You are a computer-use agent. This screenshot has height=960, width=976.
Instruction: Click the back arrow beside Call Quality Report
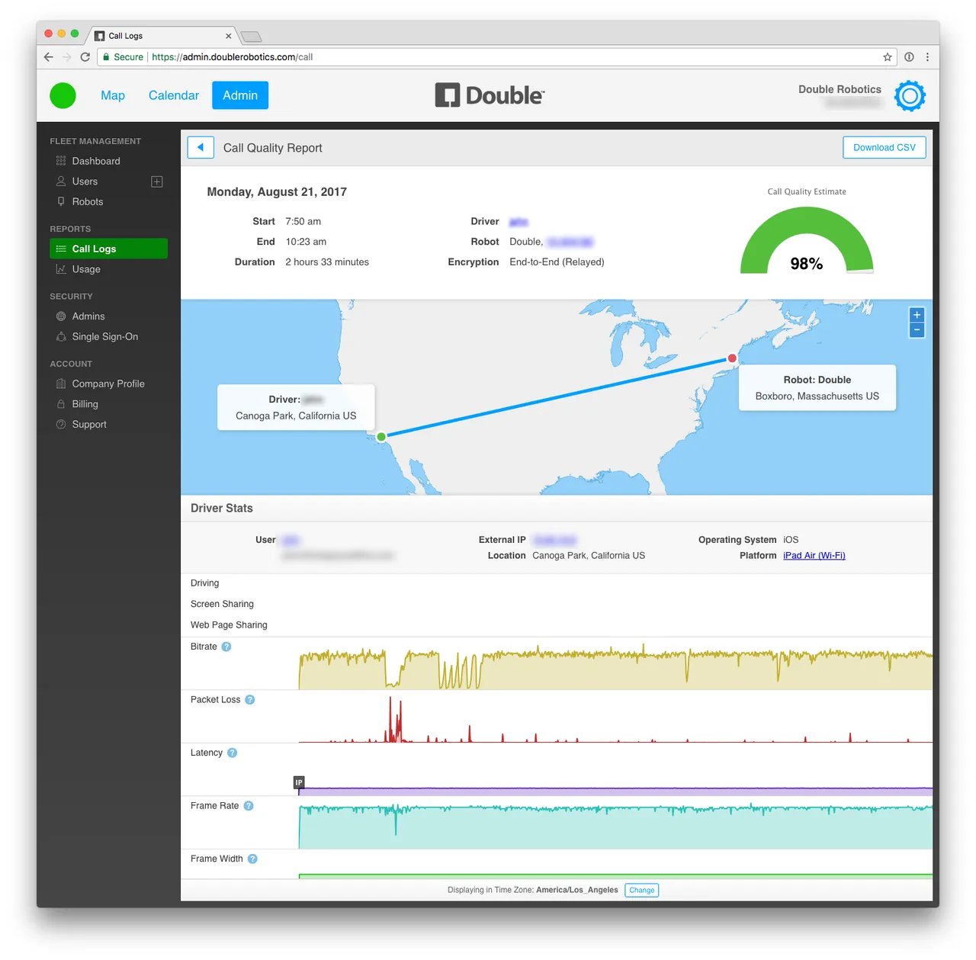pos(201,147)
